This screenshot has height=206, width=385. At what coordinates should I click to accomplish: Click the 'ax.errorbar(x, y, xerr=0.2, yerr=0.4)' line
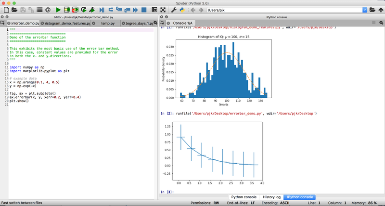tap(45, 97)
